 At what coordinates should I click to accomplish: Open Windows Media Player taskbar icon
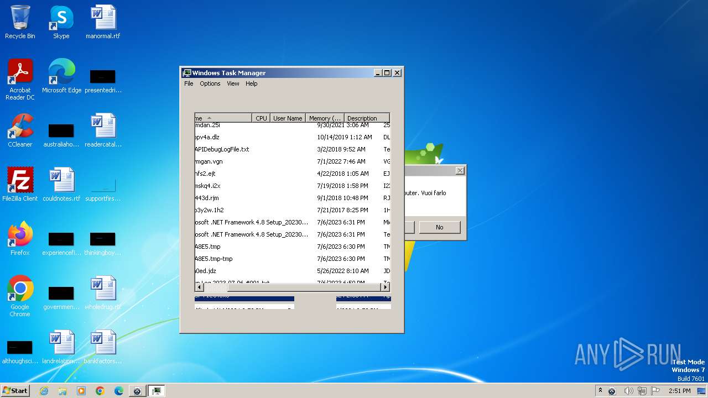tap(81, 391)
